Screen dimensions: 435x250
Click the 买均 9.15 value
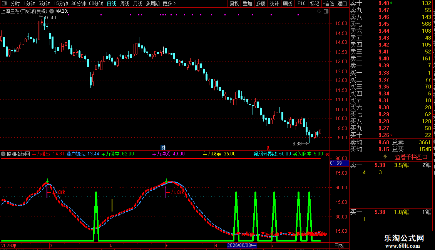click(384, 149)
